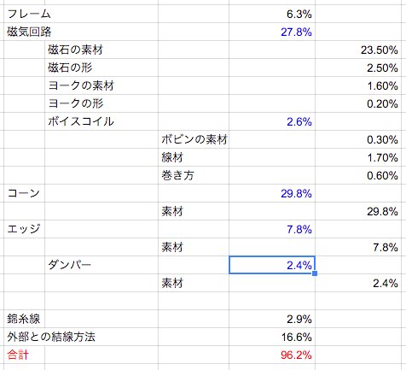Click the 0.20% value for ヨークの形
The width and height of the screenshot is (406, 370).
(361, 103)
